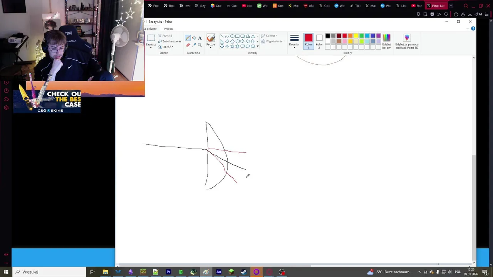Select the Color picker eyedropper tool

coord(194,45)
